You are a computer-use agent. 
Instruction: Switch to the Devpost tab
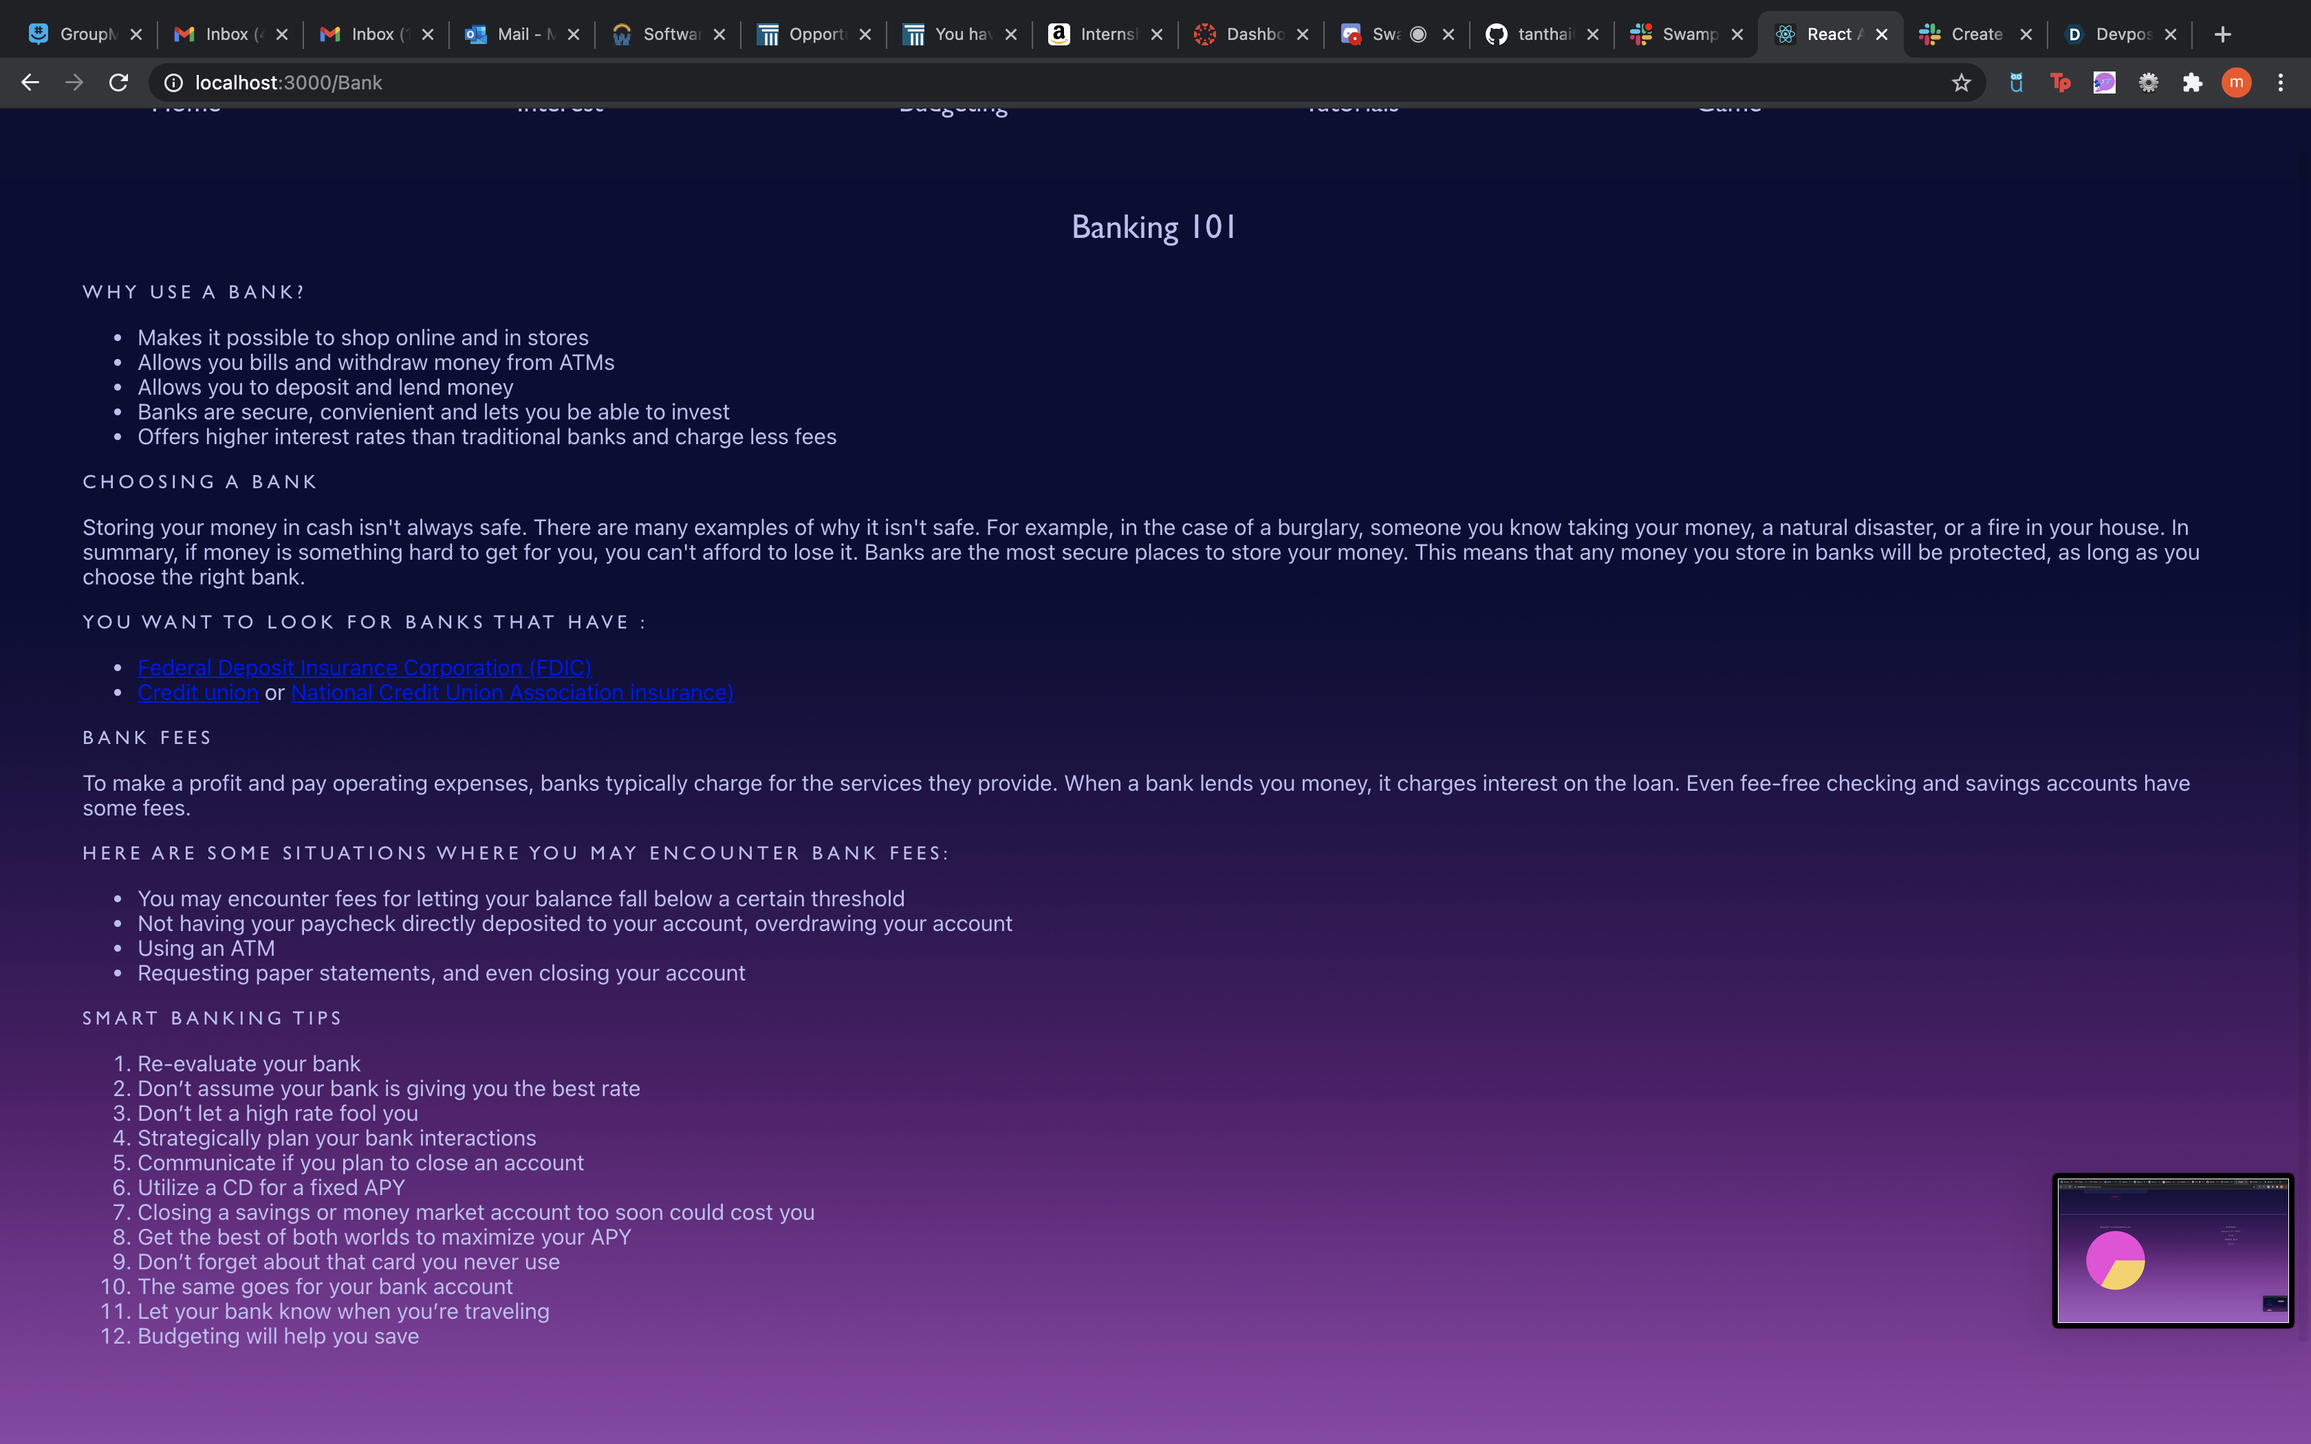click(2110, 34)
